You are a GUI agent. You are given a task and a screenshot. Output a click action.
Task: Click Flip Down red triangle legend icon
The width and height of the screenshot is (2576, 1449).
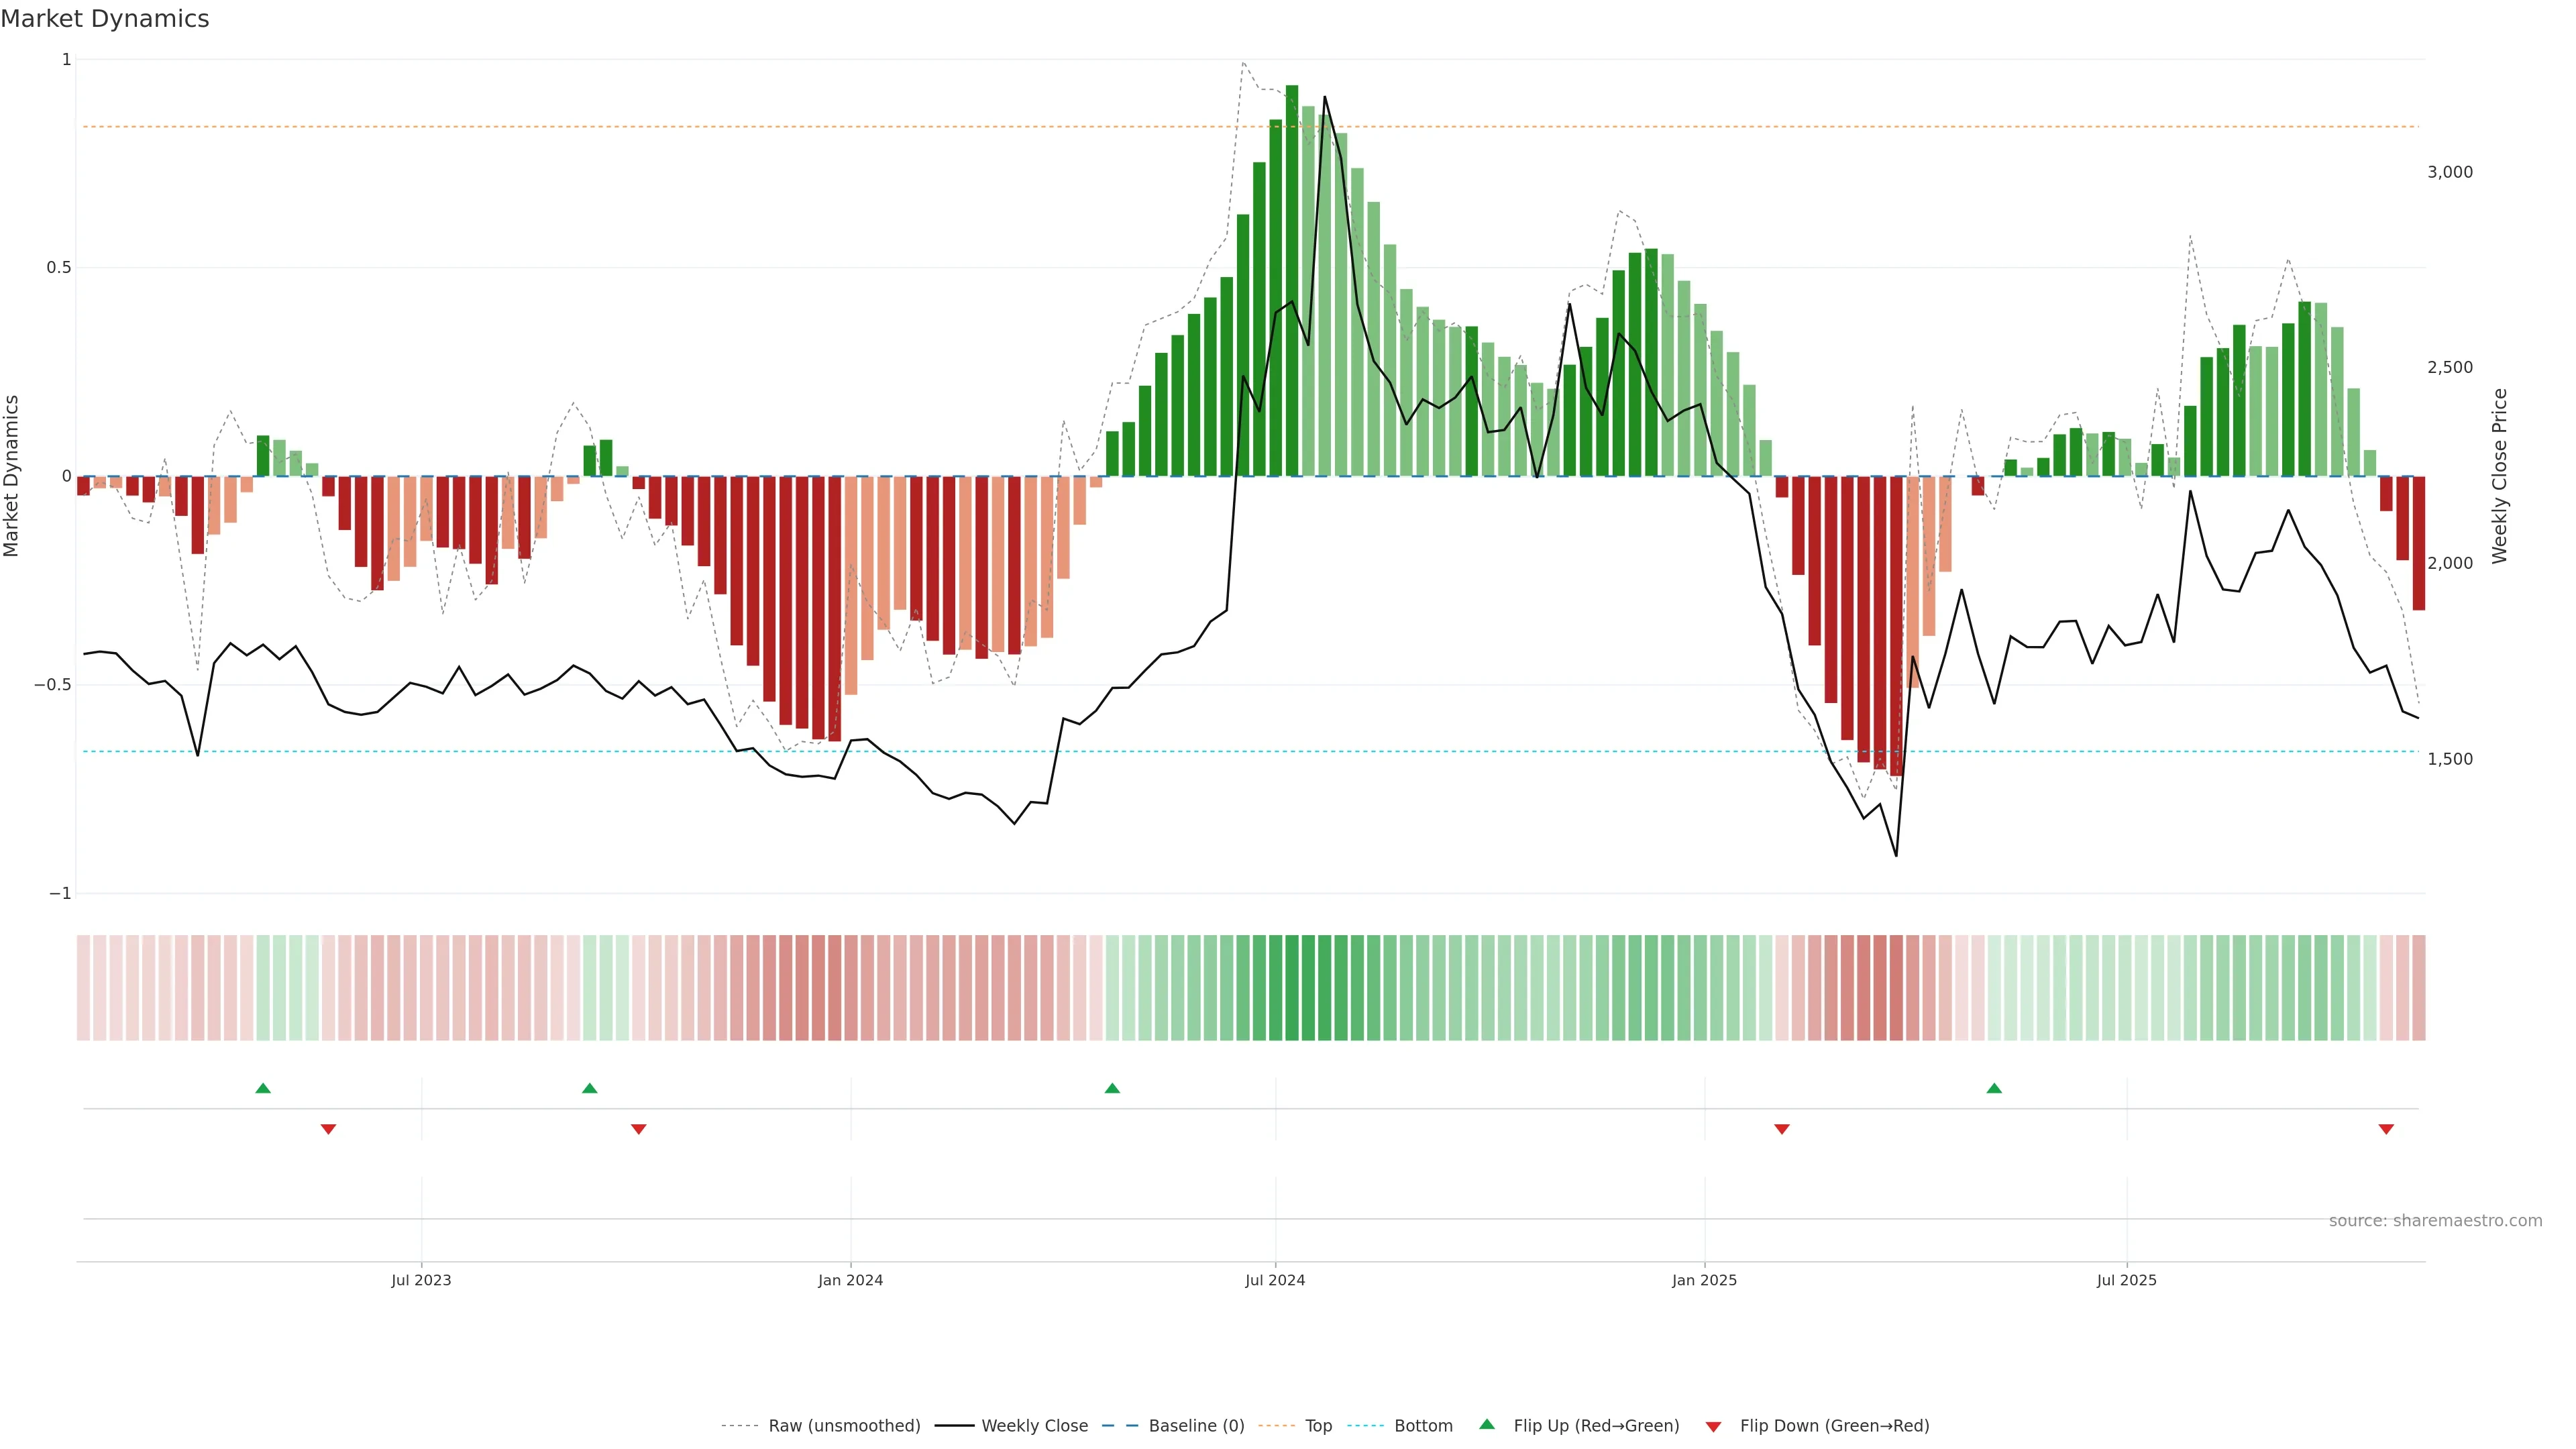coord(1713,1426)
